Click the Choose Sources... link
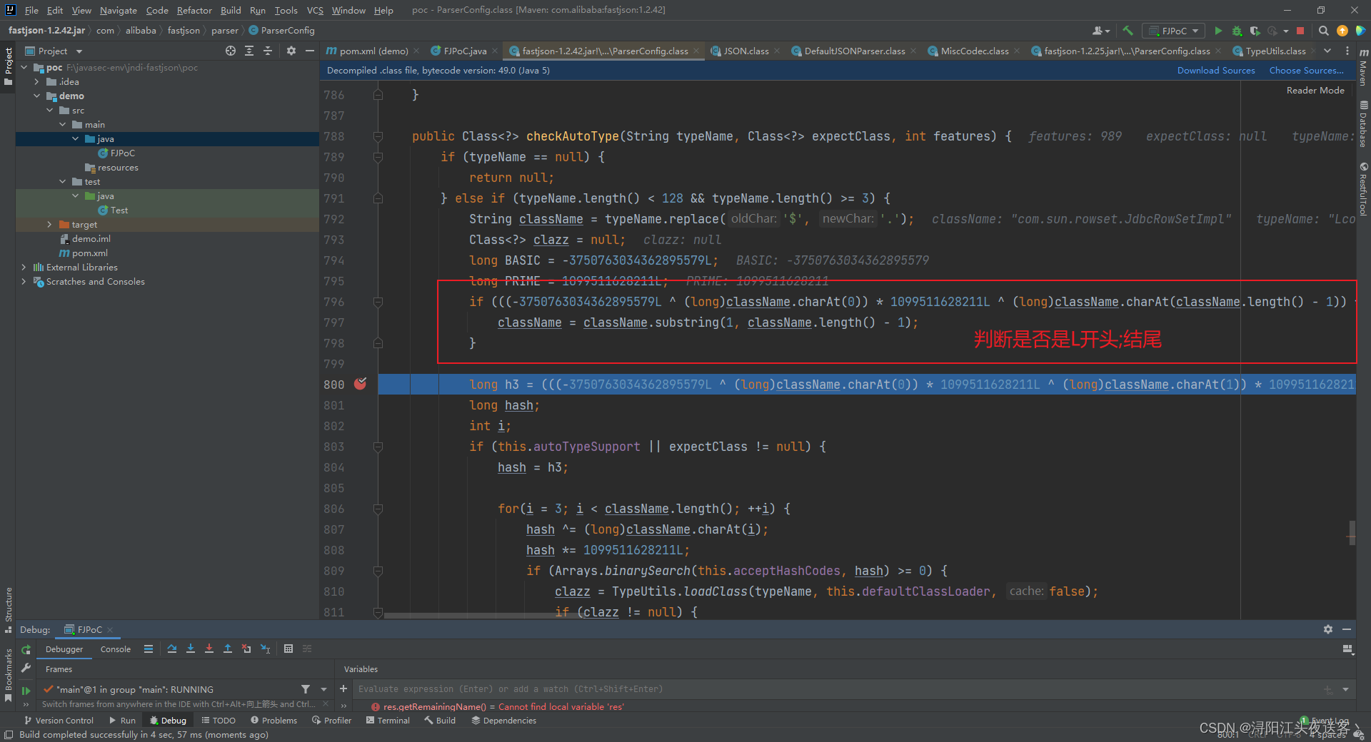 click(x=1306, y=71)
